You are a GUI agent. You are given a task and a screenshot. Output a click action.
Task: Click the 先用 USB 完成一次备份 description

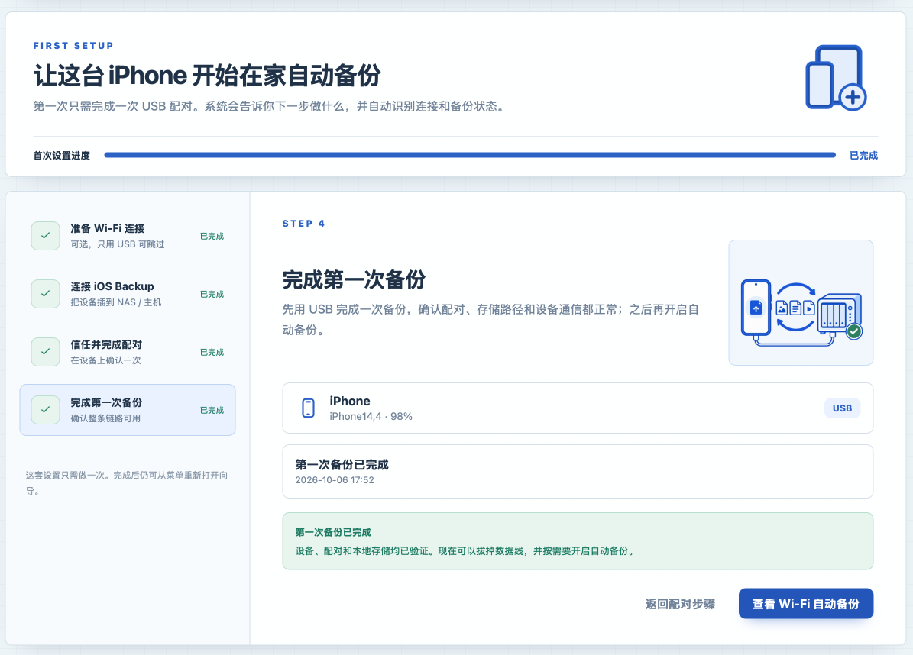tap(490, 319)
